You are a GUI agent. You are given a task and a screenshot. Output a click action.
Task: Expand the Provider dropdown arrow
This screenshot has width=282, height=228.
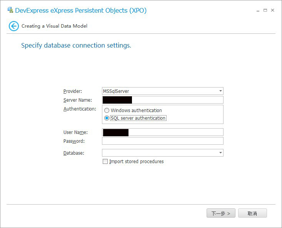220,91
